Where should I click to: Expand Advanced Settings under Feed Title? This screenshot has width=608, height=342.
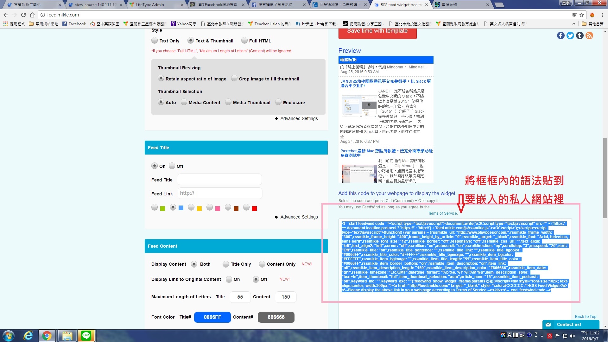(x=296, y=217)
